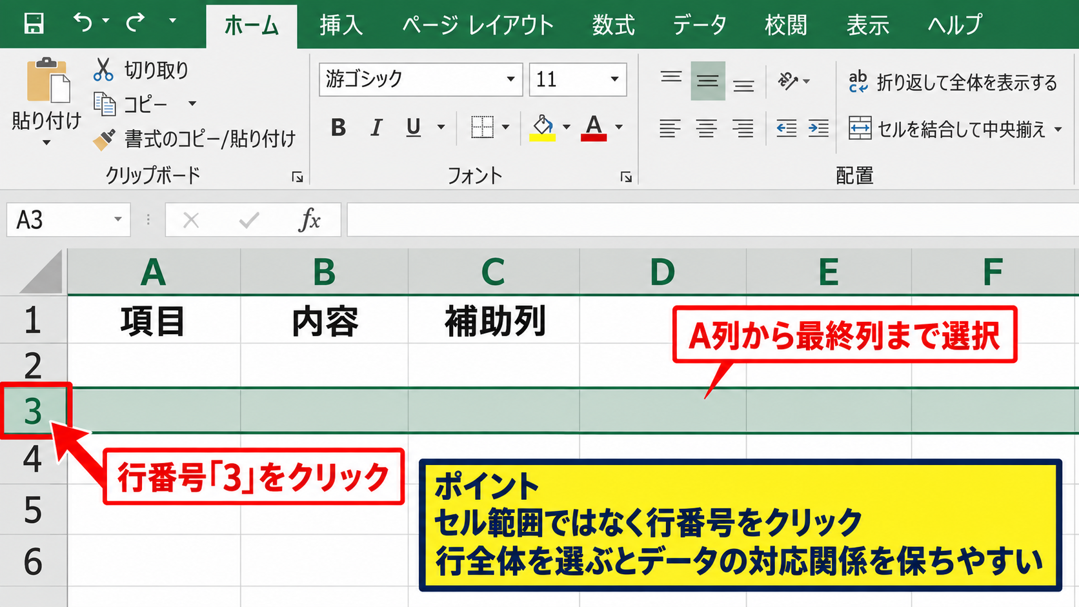Screen dimensions: 1079x607
Task: Select column B header
Action: pyautogui.click(x=325, y=272)
